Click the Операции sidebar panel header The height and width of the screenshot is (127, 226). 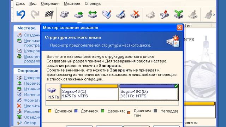click(x=27, y=71)
